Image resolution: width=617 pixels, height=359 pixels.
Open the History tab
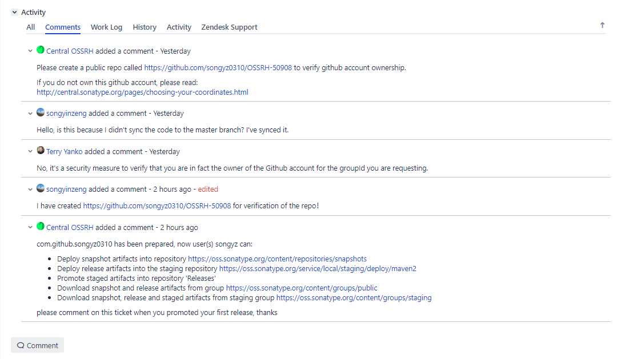coord(145,27)
